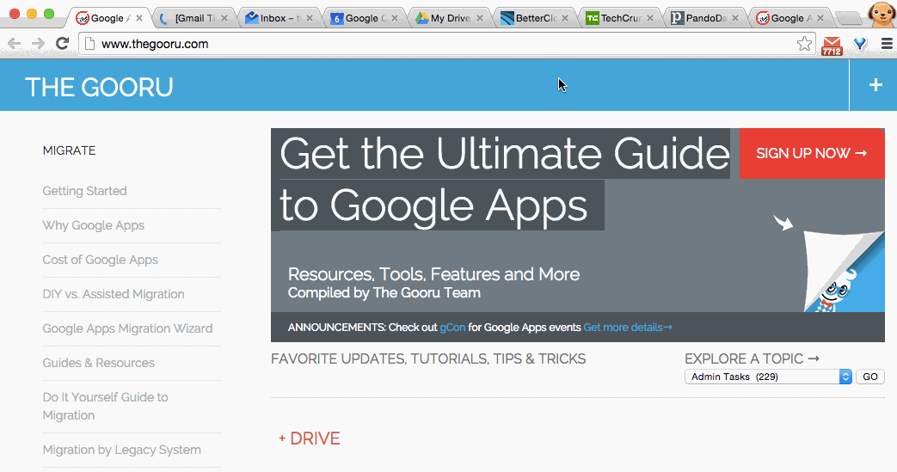Switch to the last Google A tab
This screenshot has height=472, width=897.
(x=789, y=18)
